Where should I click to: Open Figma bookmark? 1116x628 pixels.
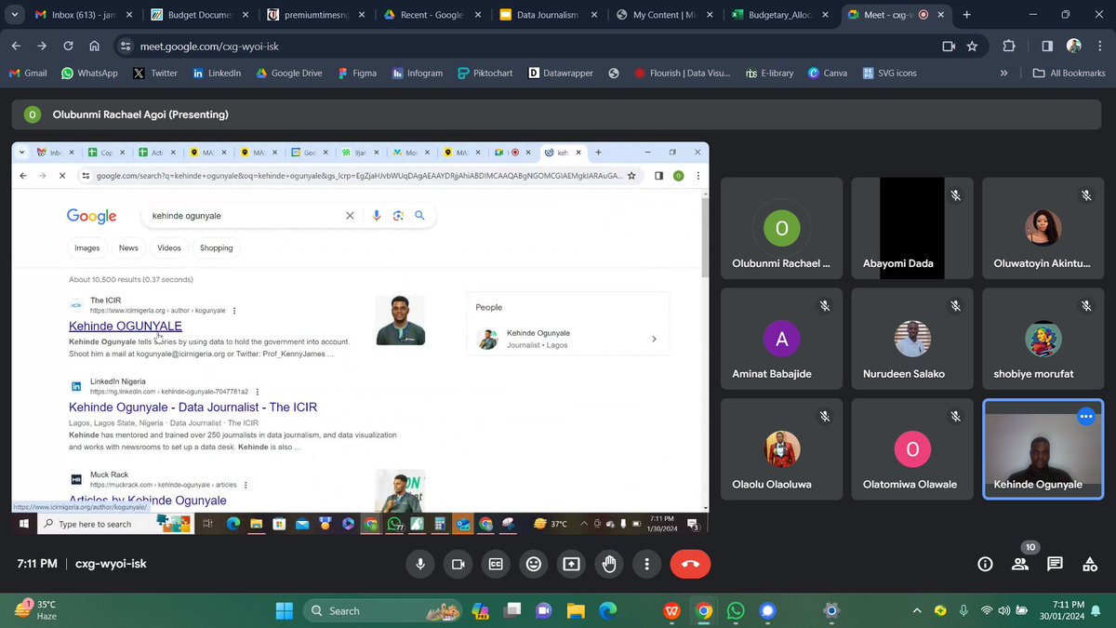click(356, 73)
